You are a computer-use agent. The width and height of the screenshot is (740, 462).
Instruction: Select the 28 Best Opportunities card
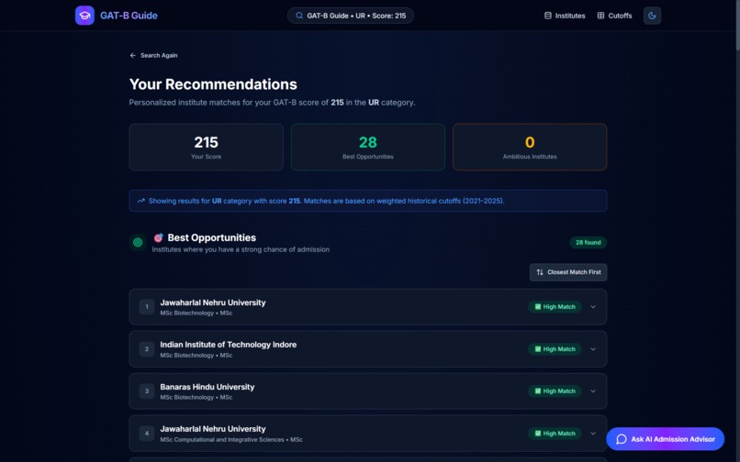click(x=368, y=147)
